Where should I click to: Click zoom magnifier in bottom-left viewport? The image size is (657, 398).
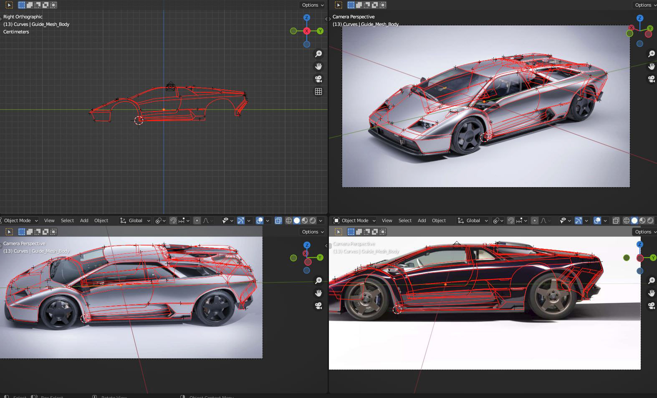(x=318, y=281)
